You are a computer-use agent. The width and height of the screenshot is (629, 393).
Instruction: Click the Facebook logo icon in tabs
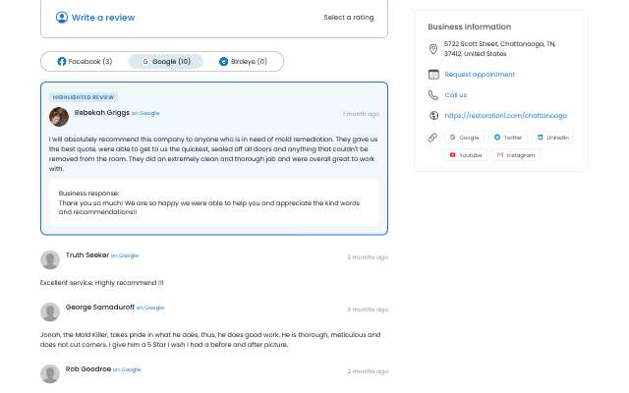pyautogui.click(x=61, y=61)
